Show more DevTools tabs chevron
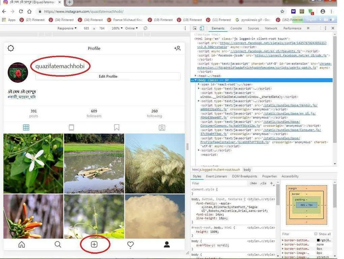This screenshot has height=259, width=344. tap(308, 28)
